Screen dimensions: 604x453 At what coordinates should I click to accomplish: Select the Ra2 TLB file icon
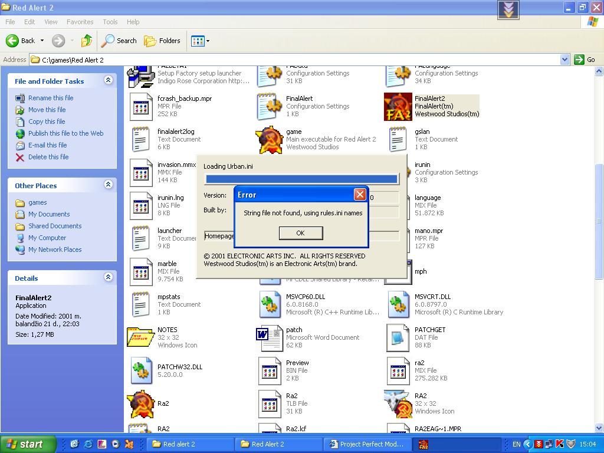pos(269,404)
